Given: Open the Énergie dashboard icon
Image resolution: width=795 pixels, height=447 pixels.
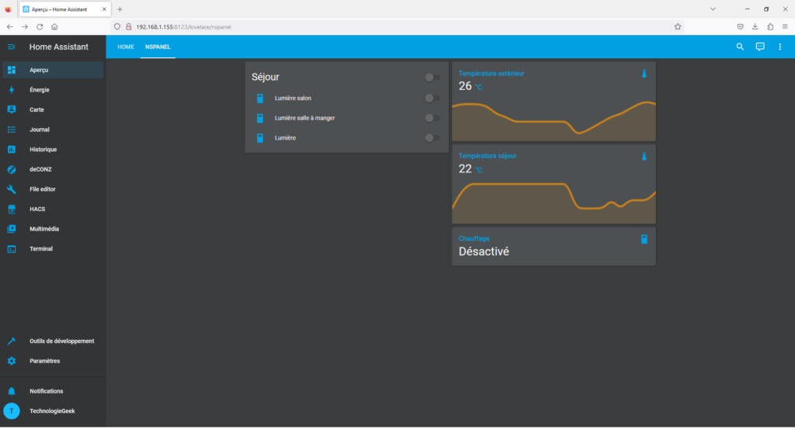Looking at the screenshot, I should pos(12,90).
